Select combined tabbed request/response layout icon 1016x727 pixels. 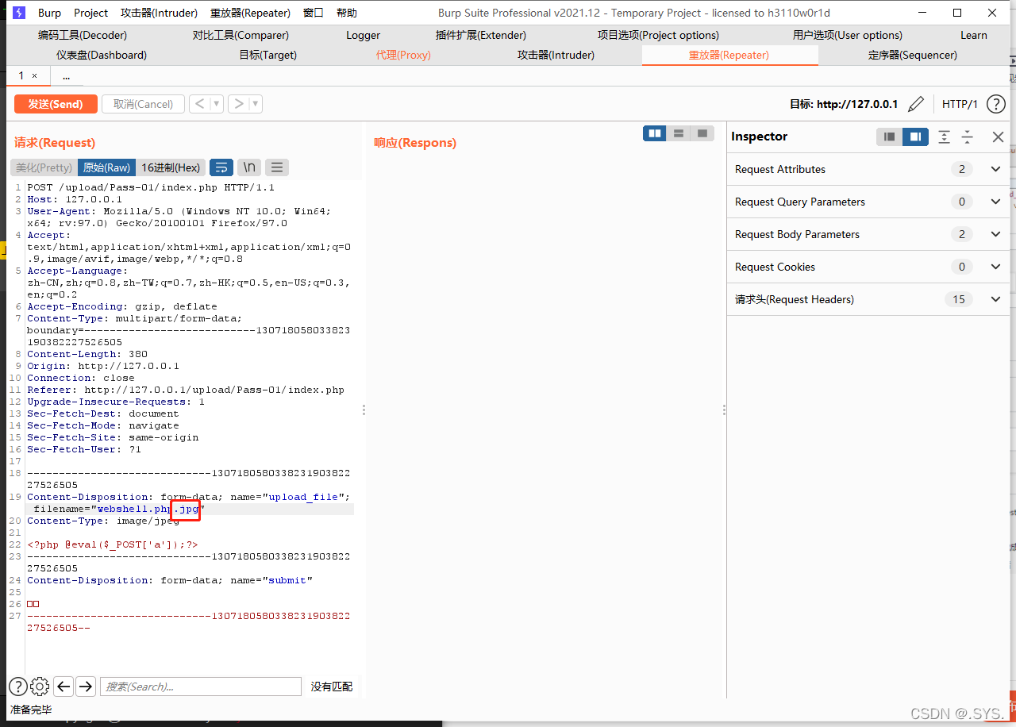pos(702,133)
